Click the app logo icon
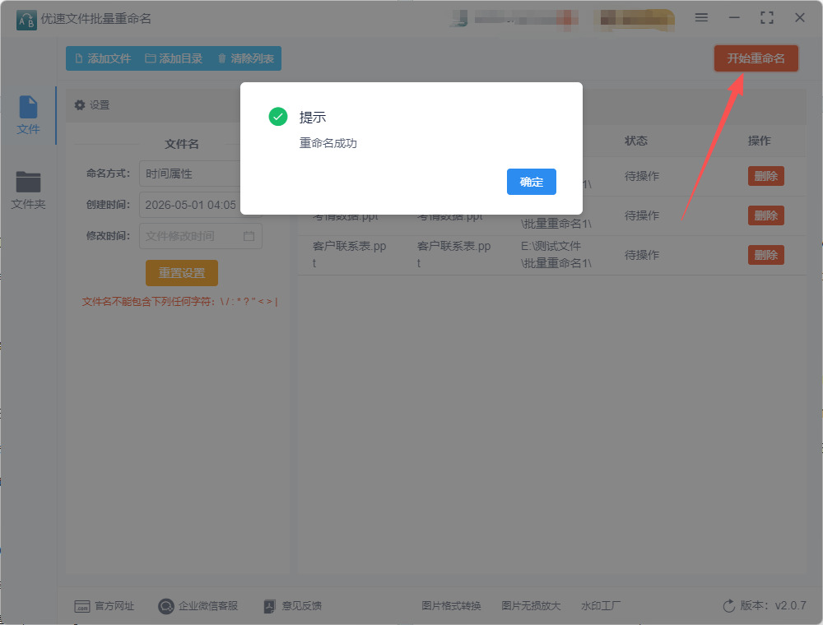The height and width of the screenshot is (625, 823). click(x=26, y=20)
